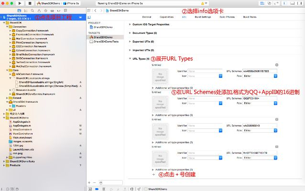This screenshot has height=191, width=305.
Task: Collapse the URL Types section
Action: click(x=129, y=59)
